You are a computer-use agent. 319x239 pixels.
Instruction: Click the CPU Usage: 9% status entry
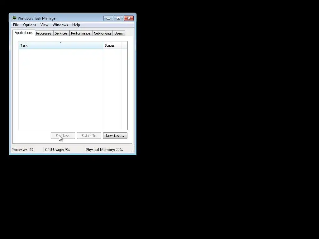[x=57, y=150]
